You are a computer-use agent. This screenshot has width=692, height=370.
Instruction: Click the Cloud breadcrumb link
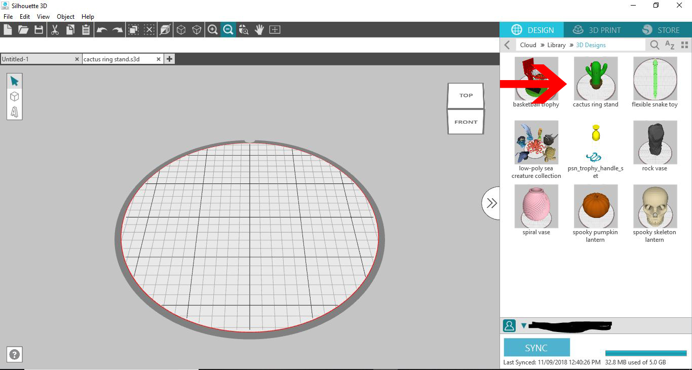click(528, 45)
